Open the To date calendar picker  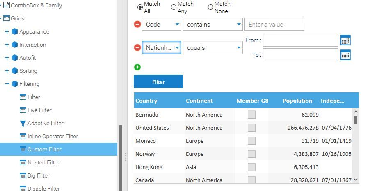coord(345,55)
